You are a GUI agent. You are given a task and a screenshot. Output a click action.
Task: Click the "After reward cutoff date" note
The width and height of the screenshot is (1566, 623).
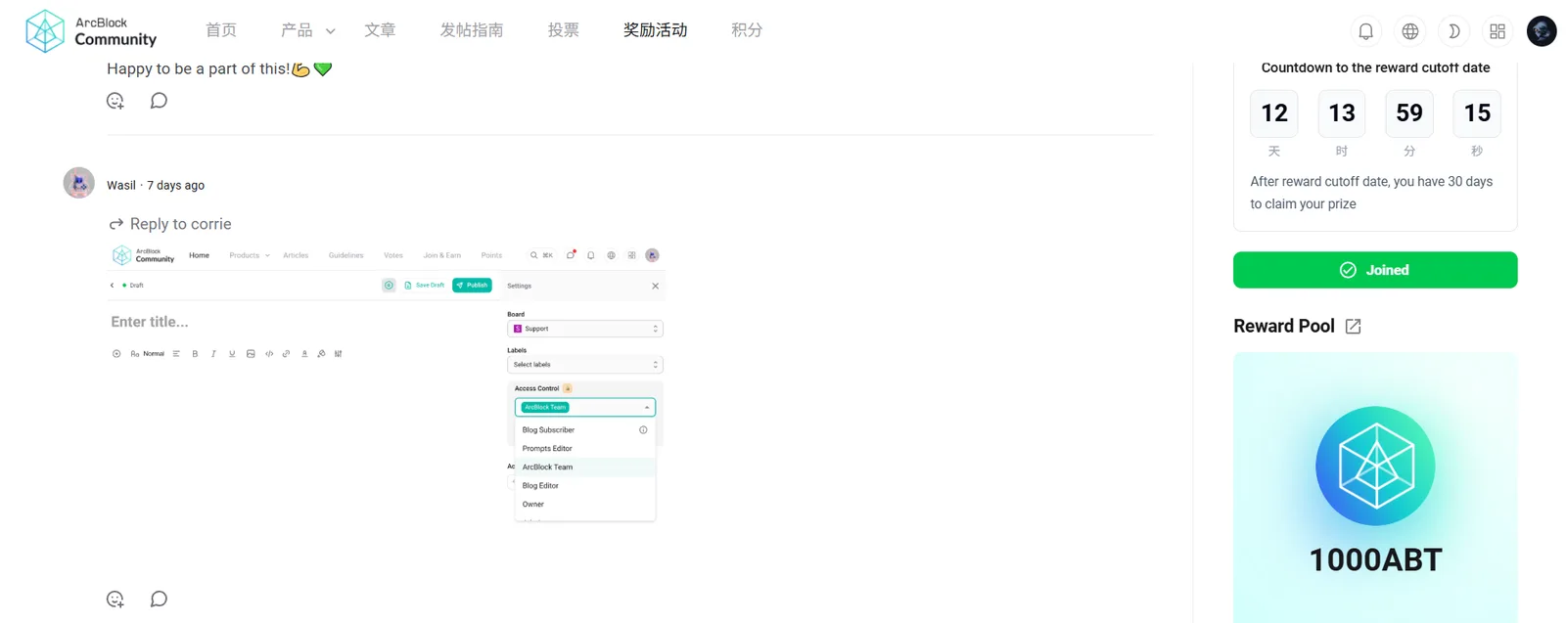[x=1371, y=193]
